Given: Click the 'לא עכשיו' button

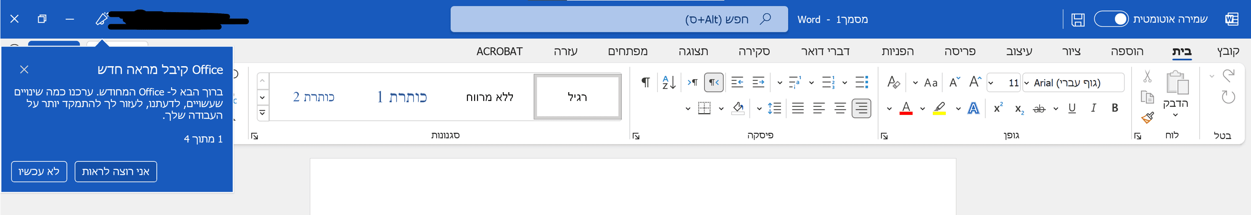Looking at the screenshot, I should pos(39,172).
